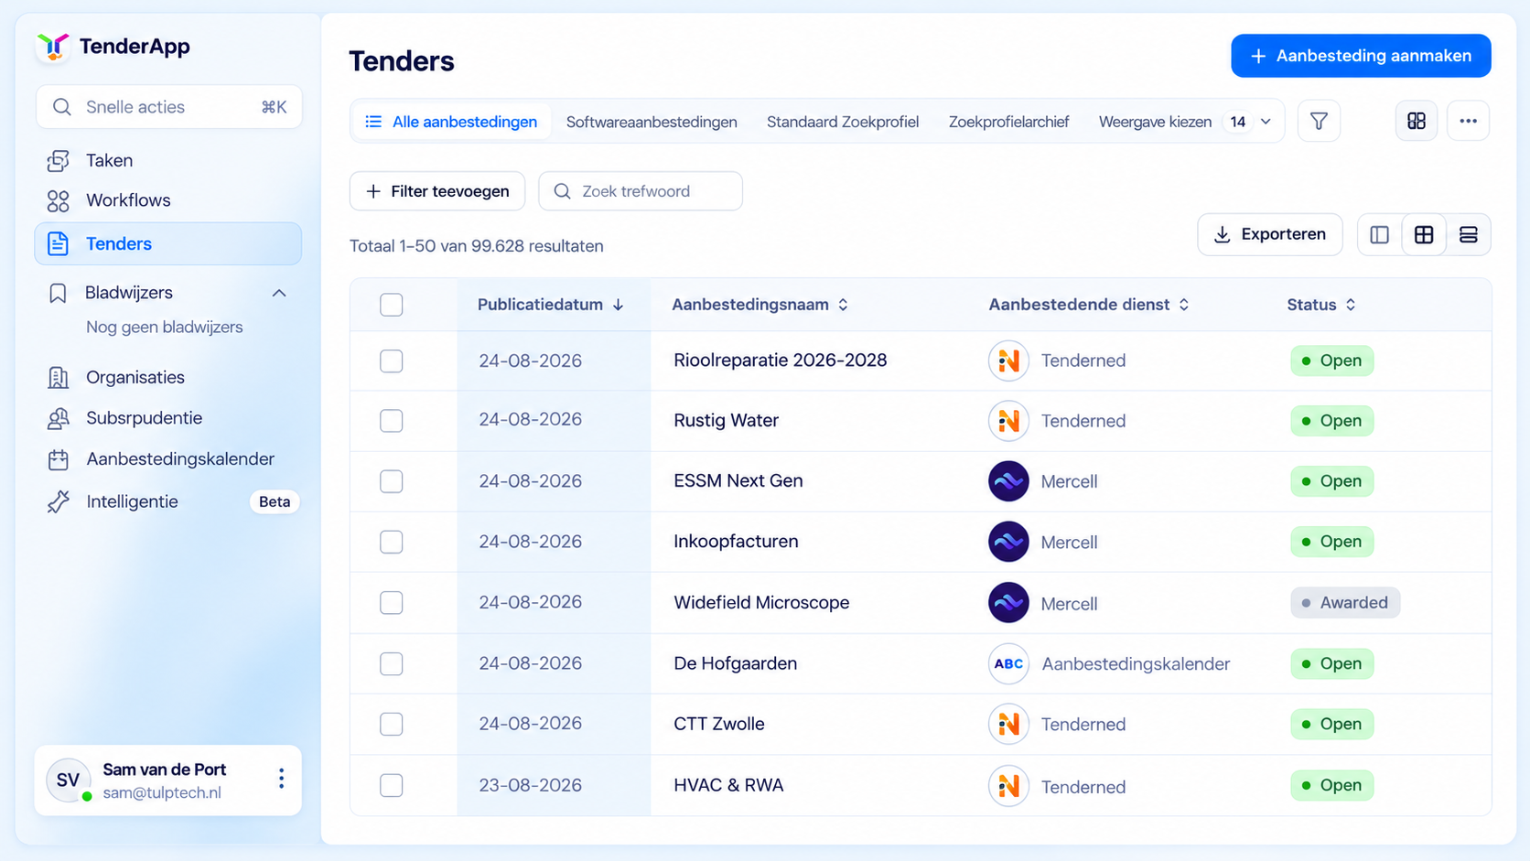1530x861 pixels.
Task: Check the De Hofgaarden row checkbox
Action: [392, 663]
